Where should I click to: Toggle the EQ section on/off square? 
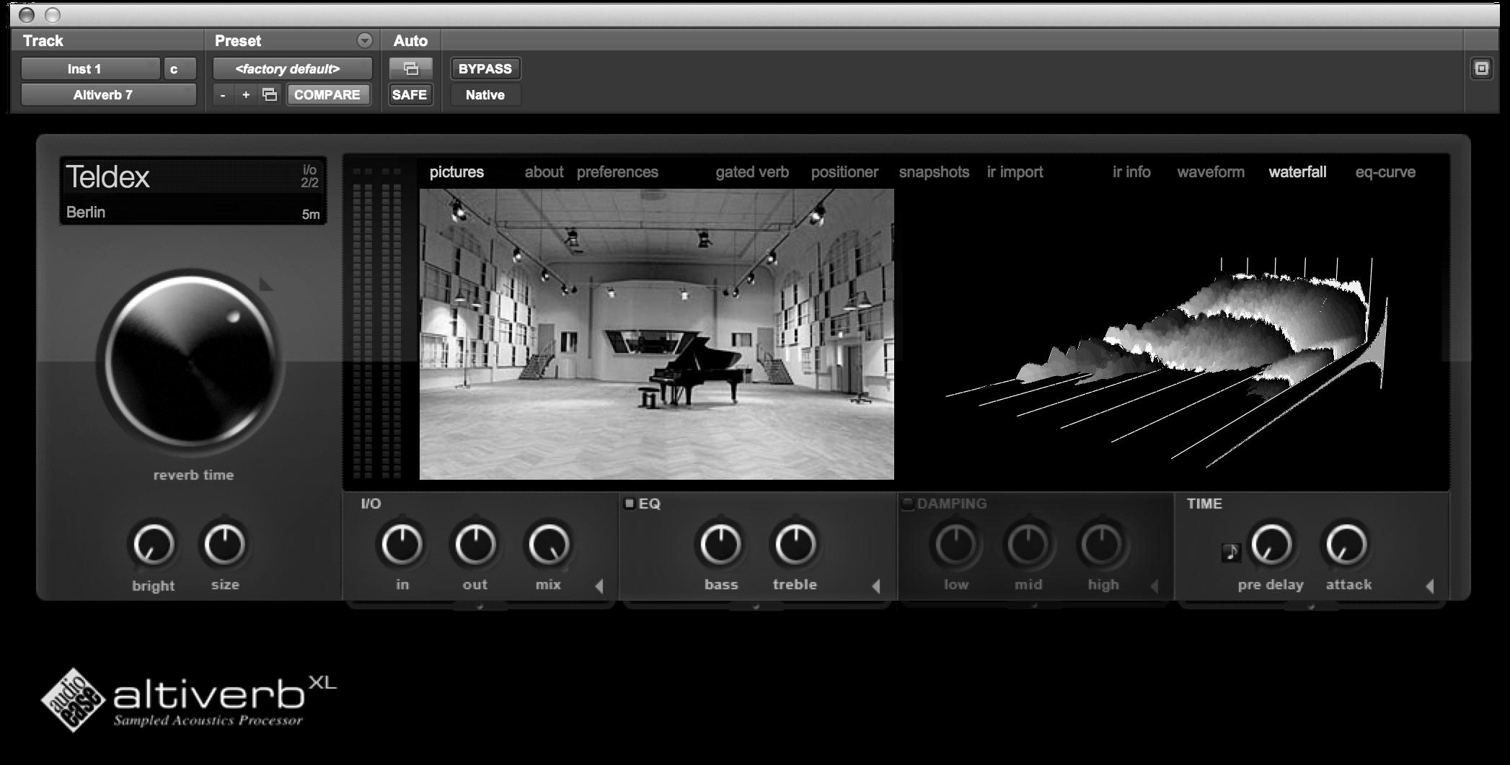629,504
